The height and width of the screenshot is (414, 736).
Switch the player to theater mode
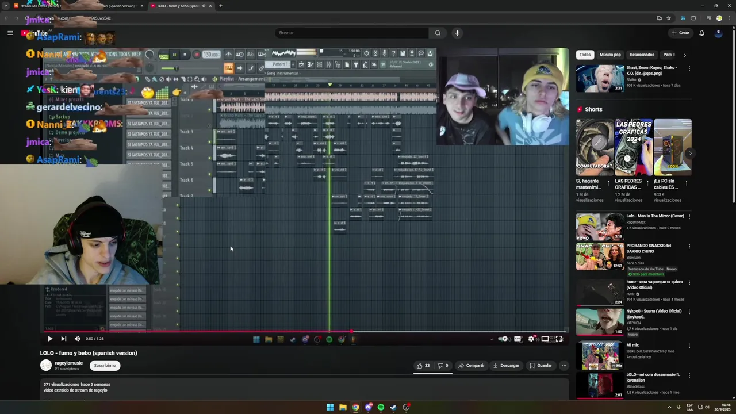(545, 339)
